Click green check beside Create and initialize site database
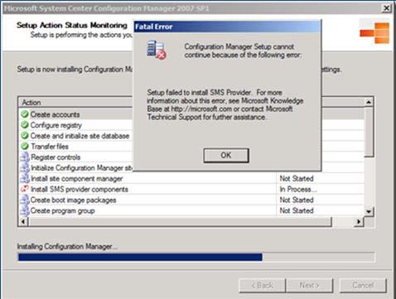This screenshot has width=396, height=299. (x=25, y=136)
